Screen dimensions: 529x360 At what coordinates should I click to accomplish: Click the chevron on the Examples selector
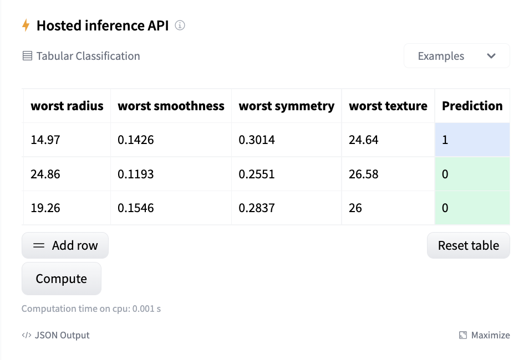[491, 56]
